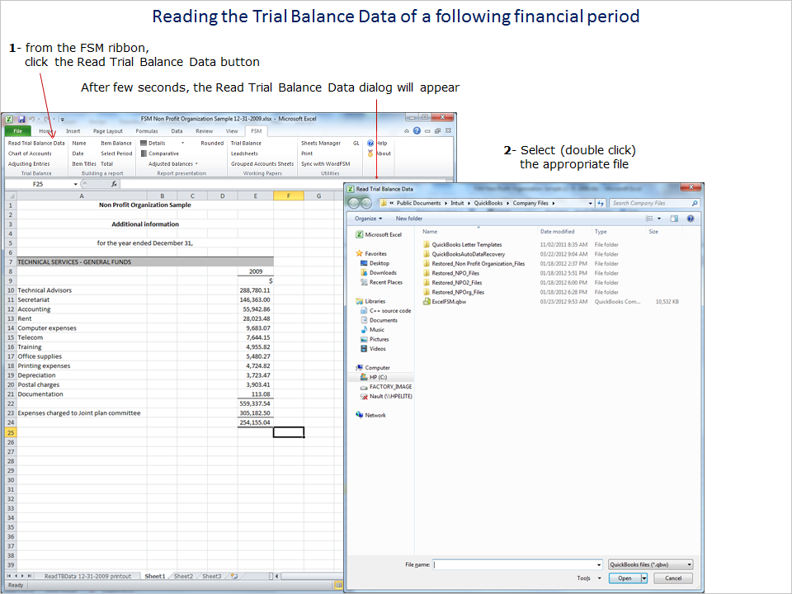The height and width of the screenshot is (594, 792).
Task: Switch to the Page Layout tab
Action: [x=107, y=131]
